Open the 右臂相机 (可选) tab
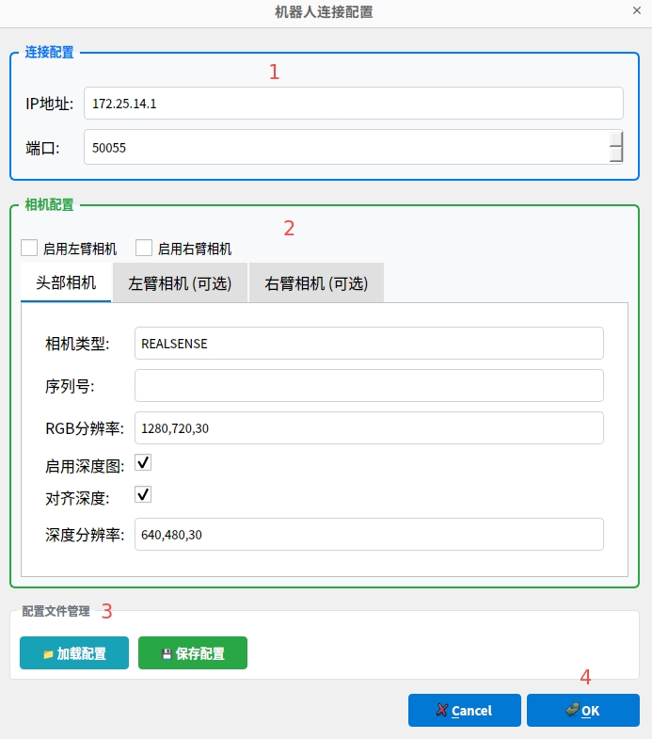The width and height of the screenshot is (652, 739). (316, 282)
